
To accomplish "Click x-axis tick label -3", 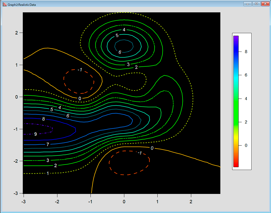I will click(x=23, y=201).
